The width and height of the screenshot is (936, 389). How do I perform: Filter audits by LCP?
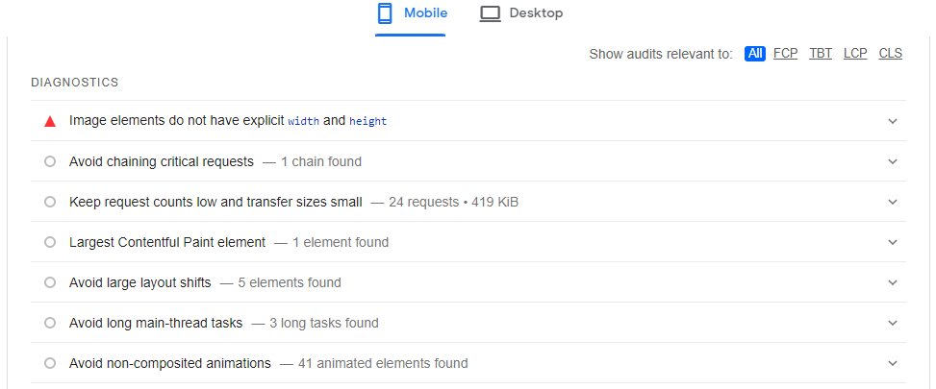(855, 54)
